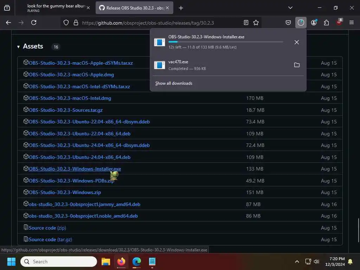Viewport: 360px width, 270px height.
Task: Open the notification bell
Action: pyautogui.click(x=351, y=262)
